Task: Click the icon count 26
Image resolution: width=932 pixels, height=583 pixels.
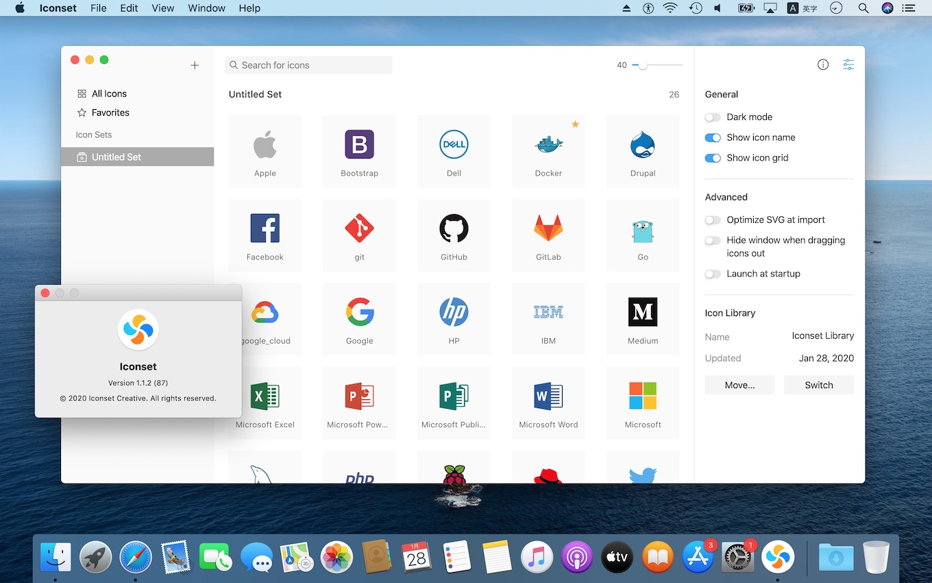Action: click(674, 95)
